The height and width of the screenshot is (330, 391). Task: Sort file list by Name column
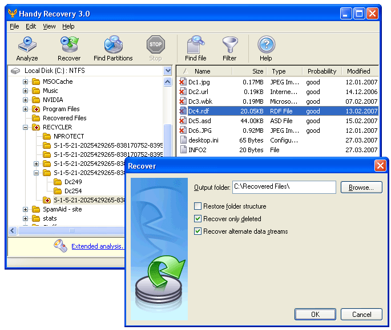click(x=204, y=71)
